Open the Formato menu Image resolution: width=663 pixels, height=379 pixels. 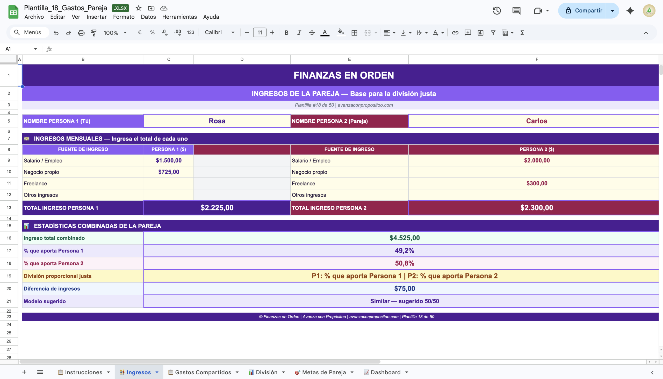[x=124, y=17]
